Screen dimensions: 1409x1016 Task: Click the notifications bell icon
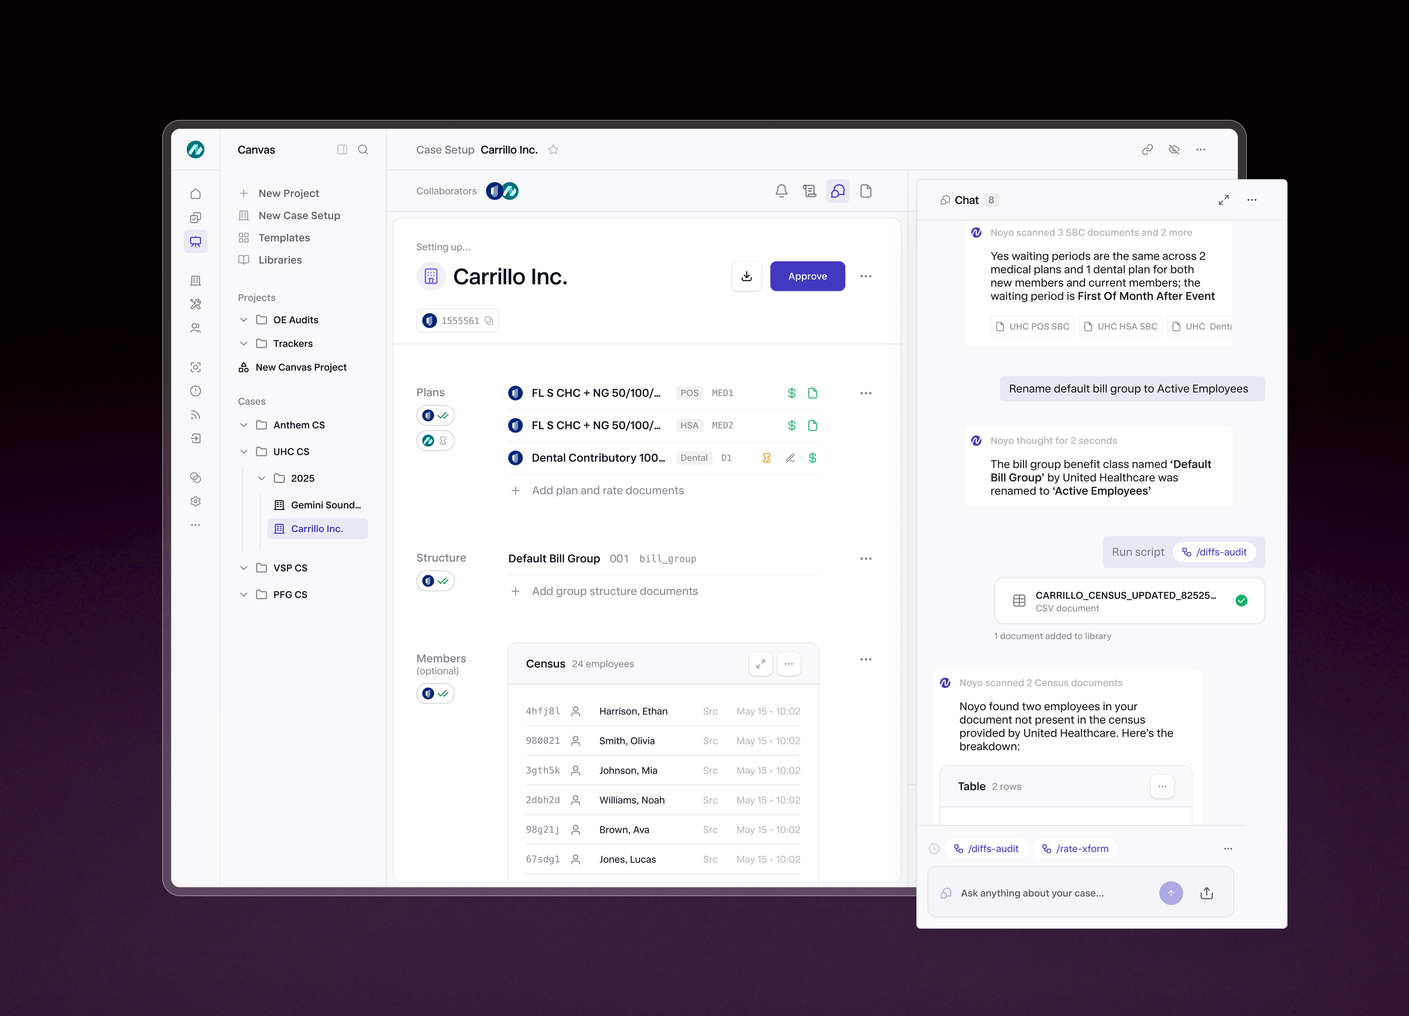pyautogui.click(x=781, y=191)
